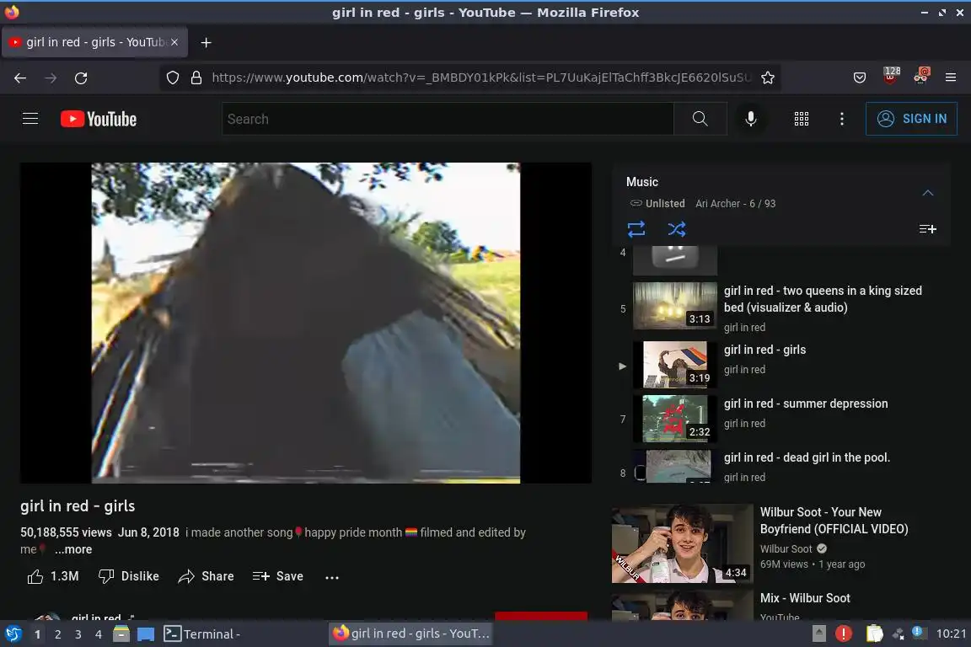971x647 pixels.
Task: Dislike the video
Action: point(129,576)
